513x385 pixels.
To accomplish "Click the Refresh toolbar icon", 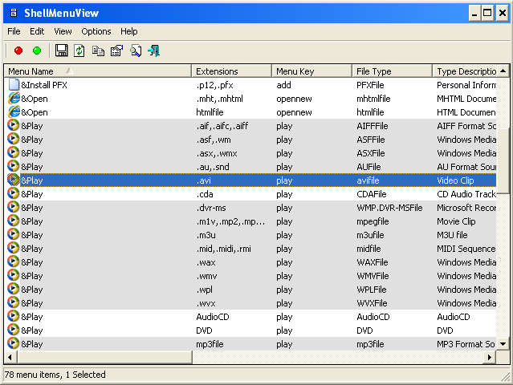I will tap(79, 51).
